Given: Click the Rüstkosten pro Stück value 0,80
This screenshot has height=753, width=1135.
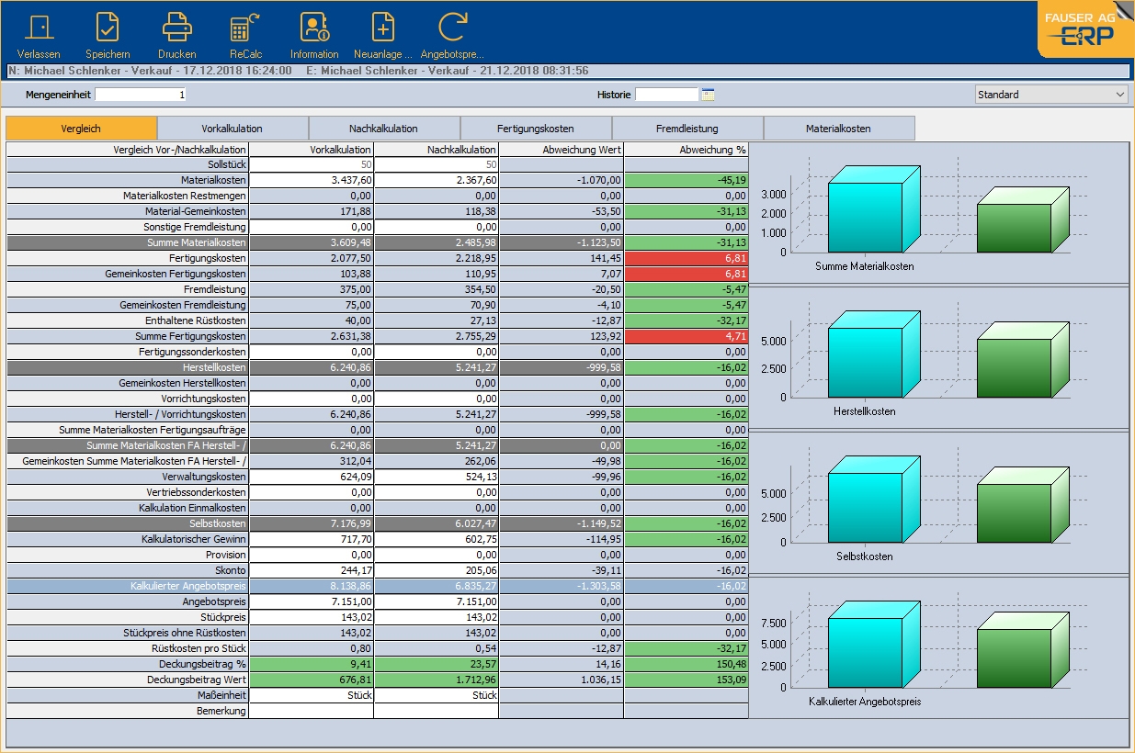Looking at the screenshot, I should (x=311, y=648).
